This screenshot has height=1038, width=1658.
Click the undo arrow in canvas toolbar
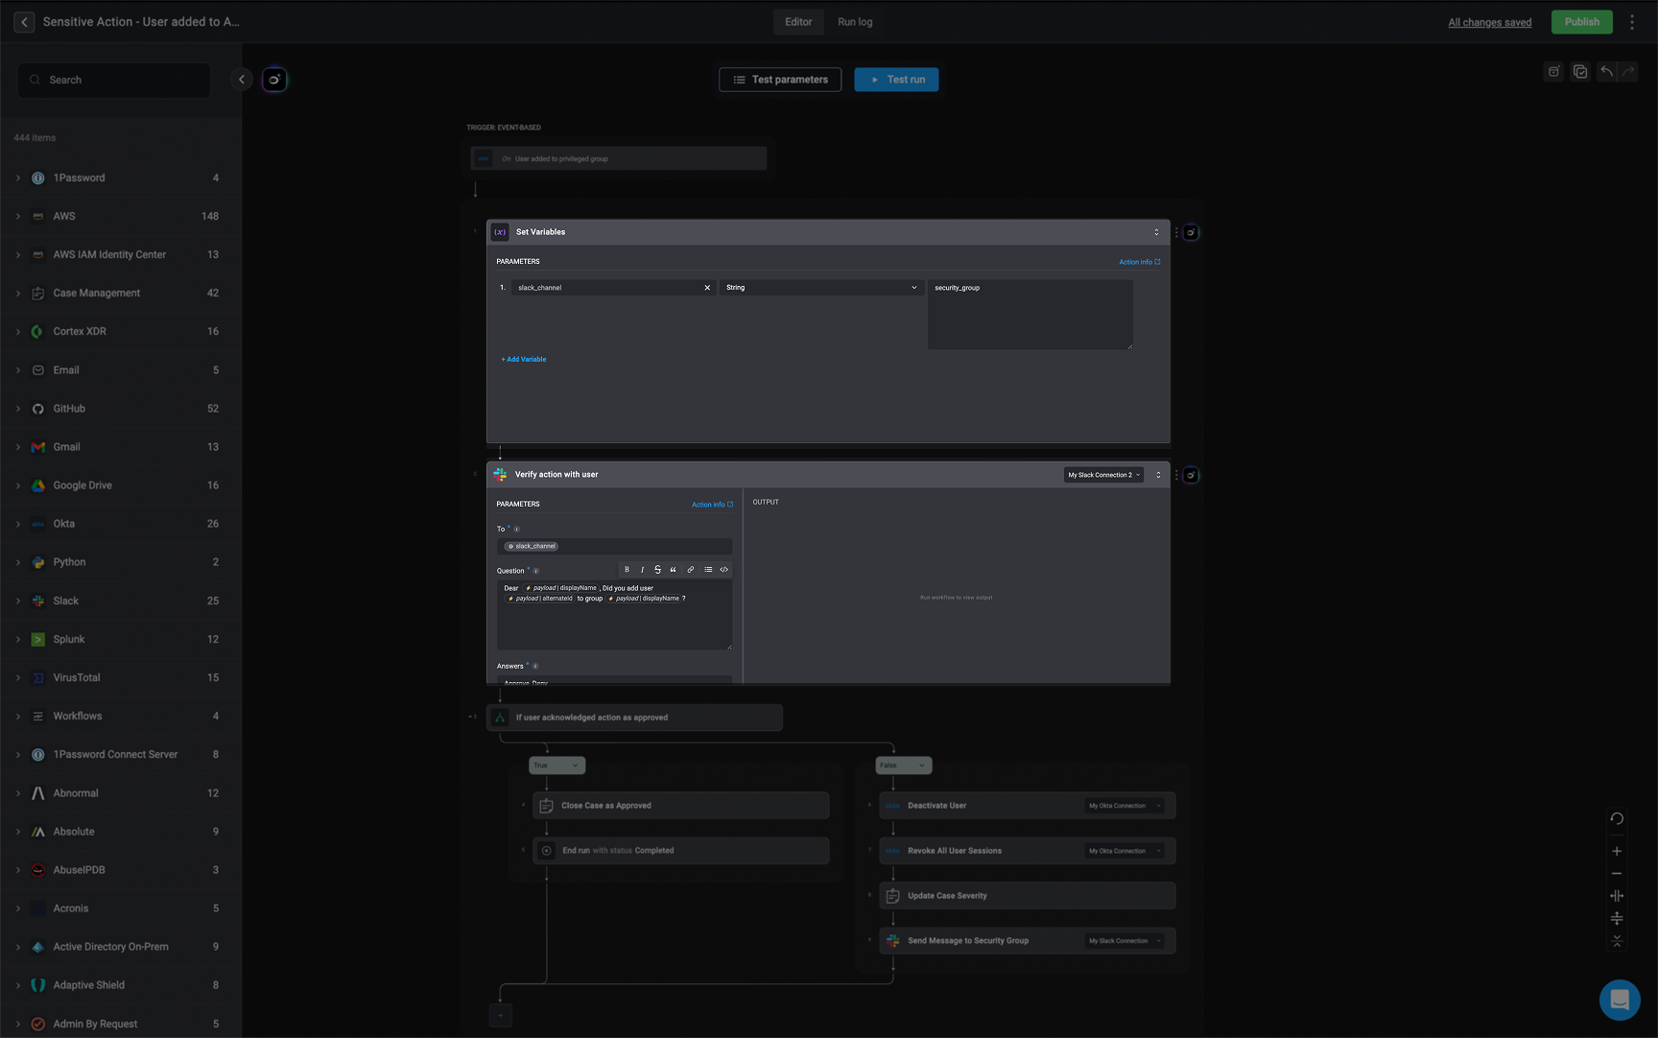point(1606,71)
